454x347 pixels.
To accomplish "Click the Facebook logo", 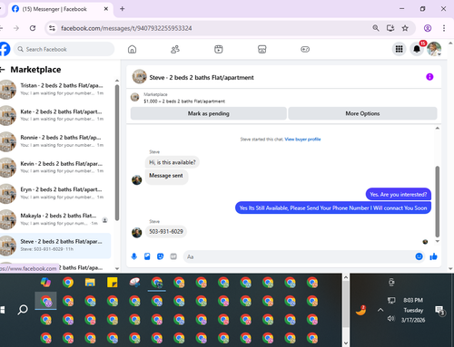I will click(x=5, y=49).
